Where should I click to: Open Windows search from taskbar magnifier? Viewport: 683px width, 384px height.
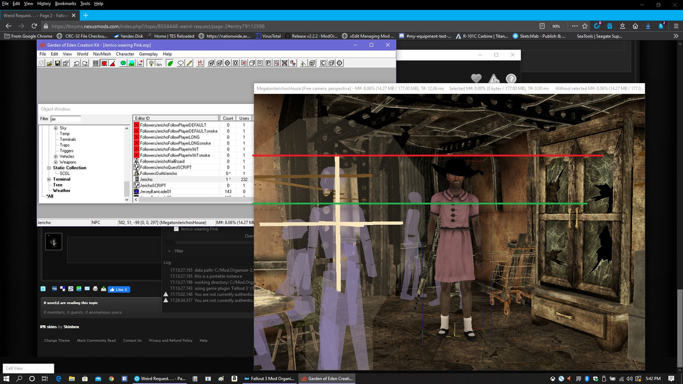pos(19,378)
